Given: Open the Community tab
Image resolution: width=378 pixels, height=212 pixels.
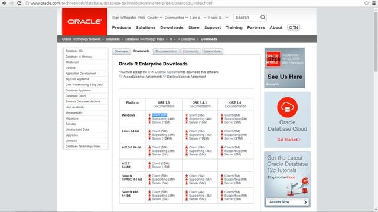Looking at the screenshot, I should (190, 51).
